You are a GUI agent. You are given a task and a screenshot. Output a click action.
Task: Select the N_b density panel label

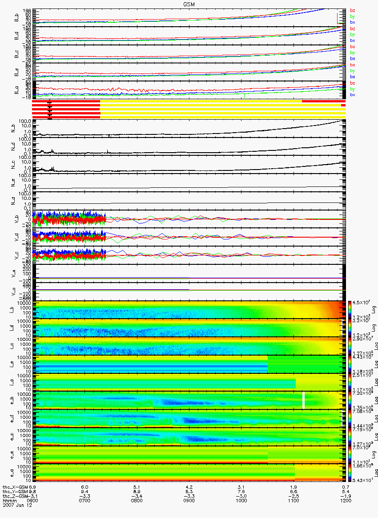click(x=13, y=129)
